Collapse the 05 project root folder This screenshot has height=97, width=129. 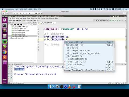pyautogui.click(x=8, y=25)
